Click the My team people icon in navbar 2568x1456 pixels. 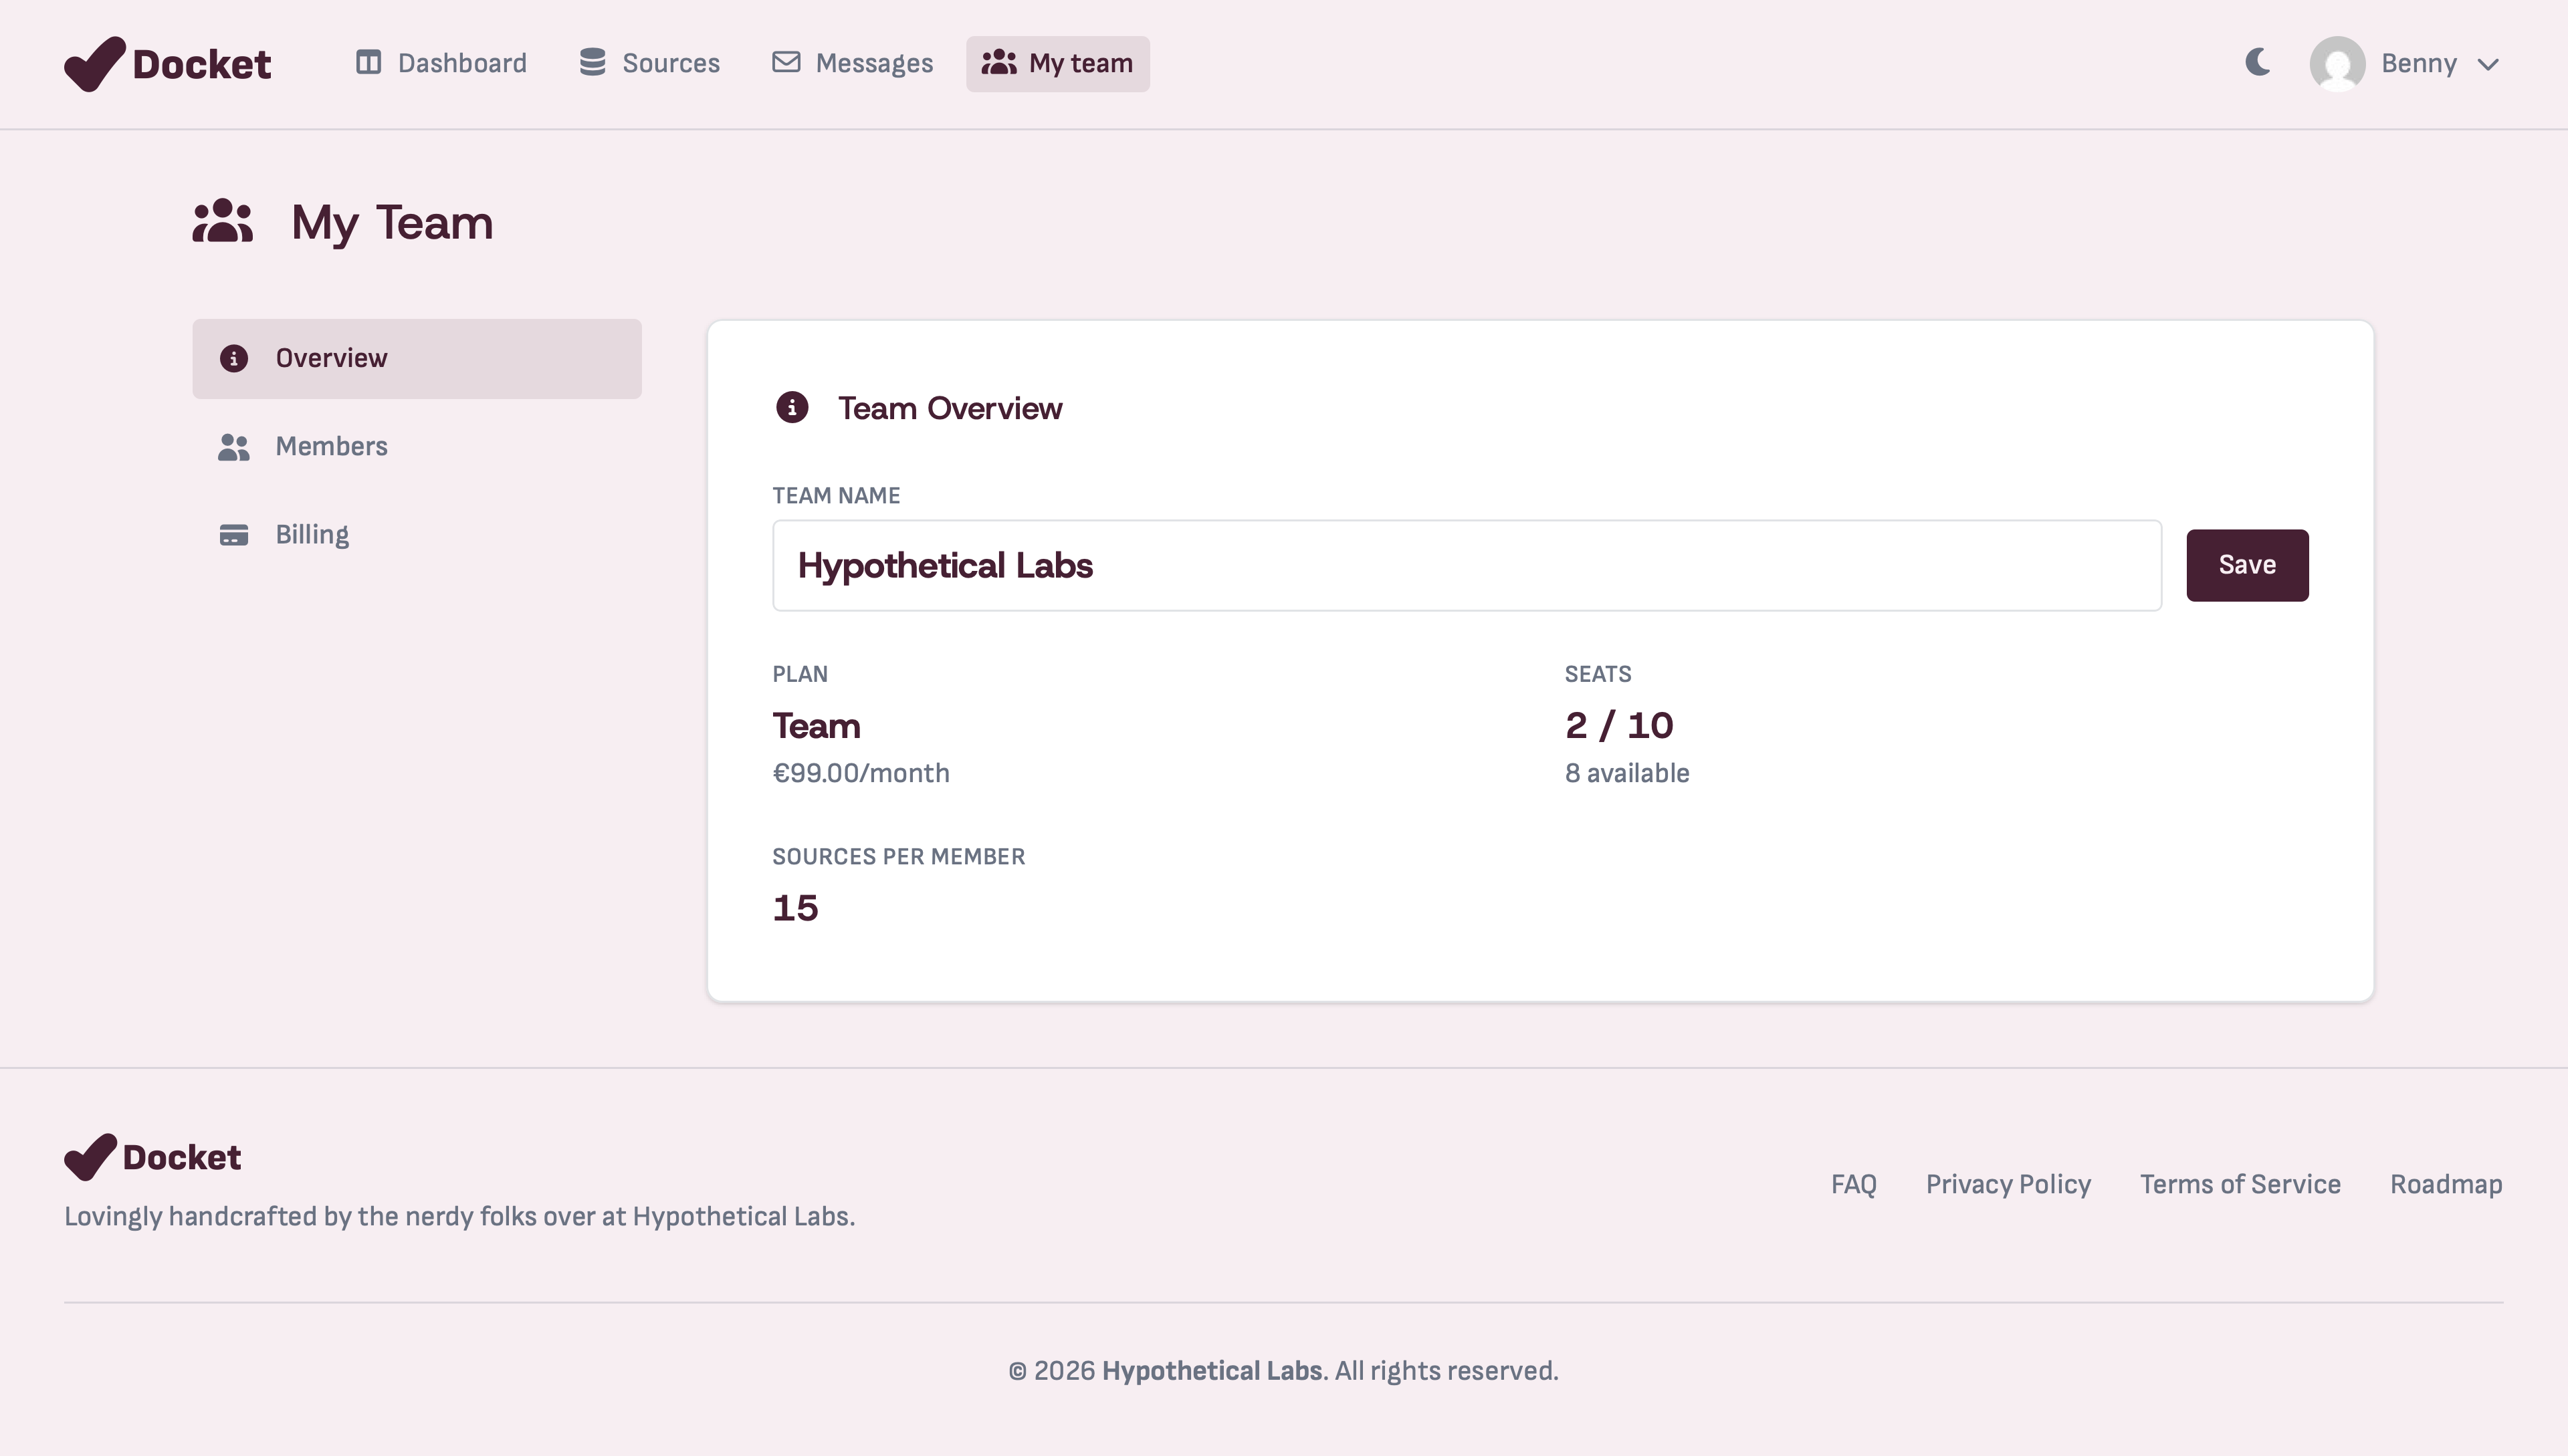click(998, 63)
